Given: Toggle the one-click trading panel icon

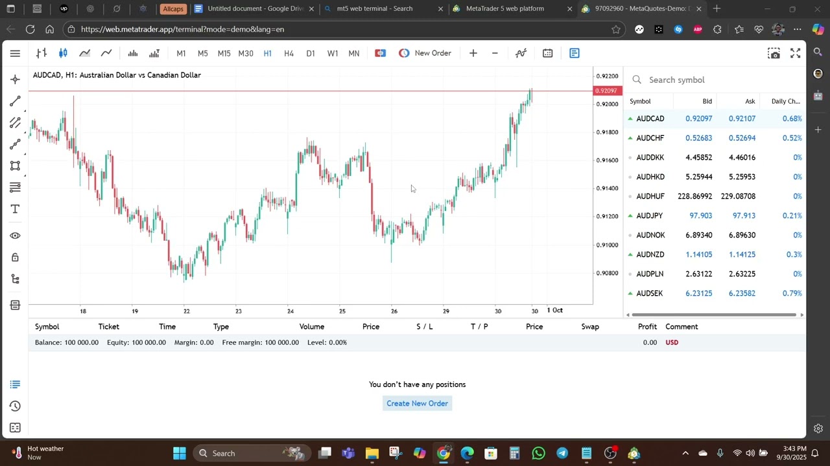Looking at the screenshot, I should [x=381, y=53].
